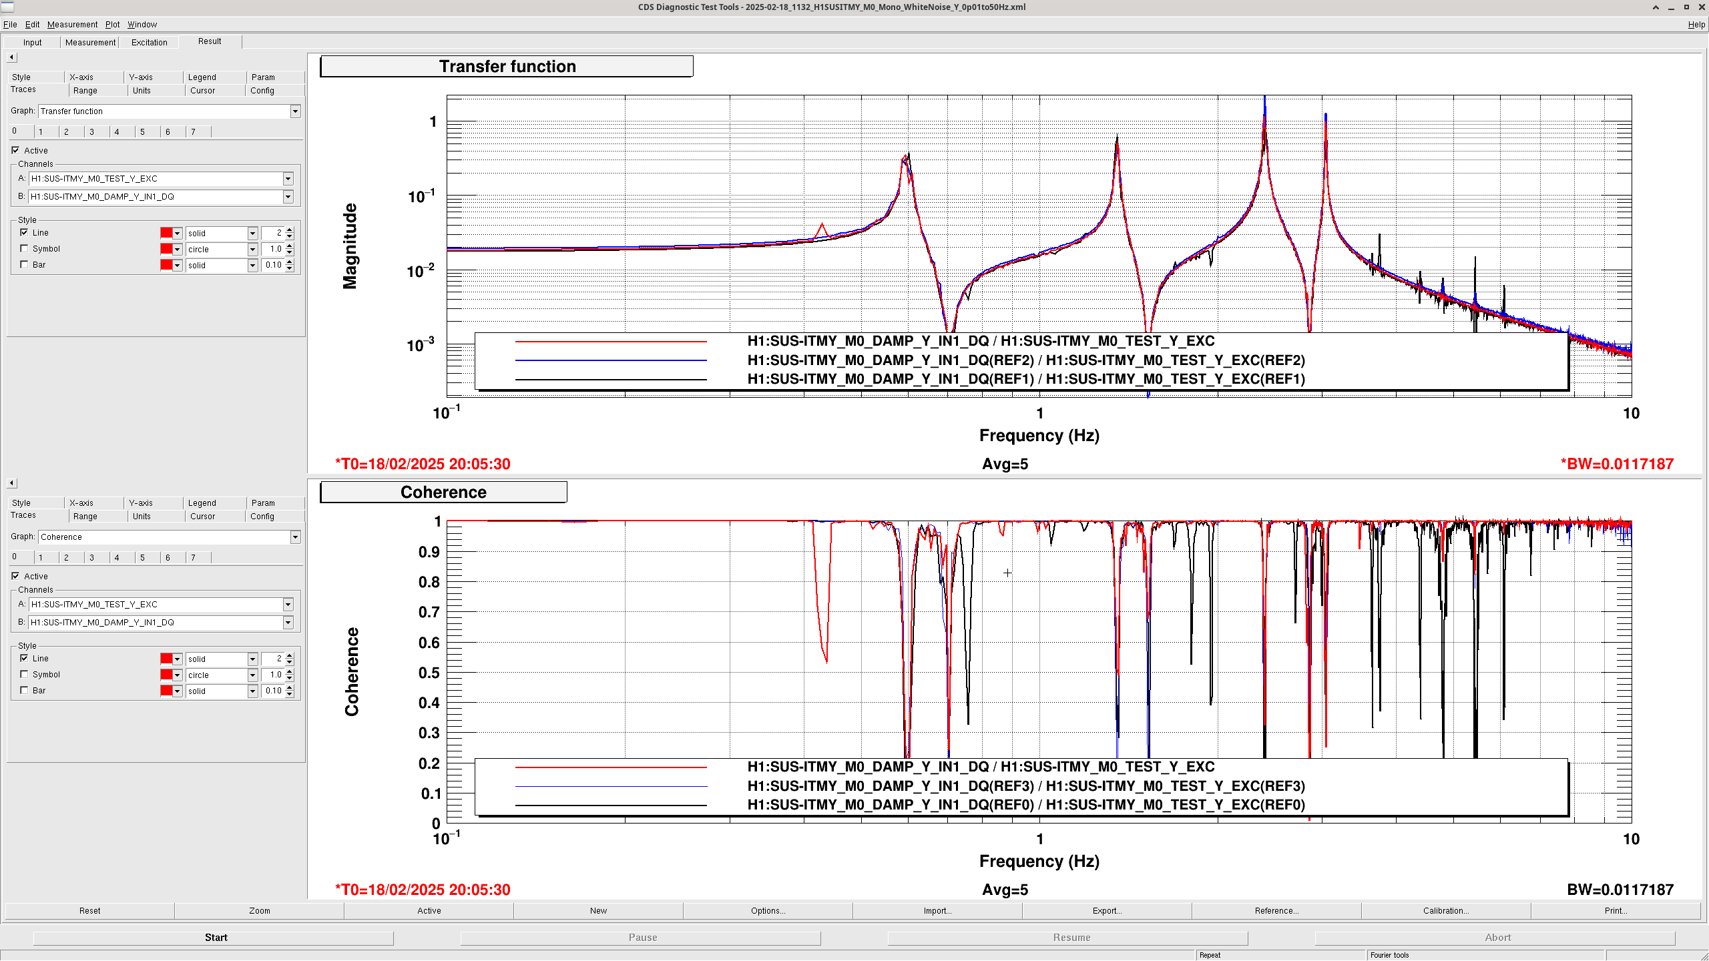Viewport: 1709px width, 961px height.
Task: Increase upper Bar width stepper
Action: tap(290, 262)
